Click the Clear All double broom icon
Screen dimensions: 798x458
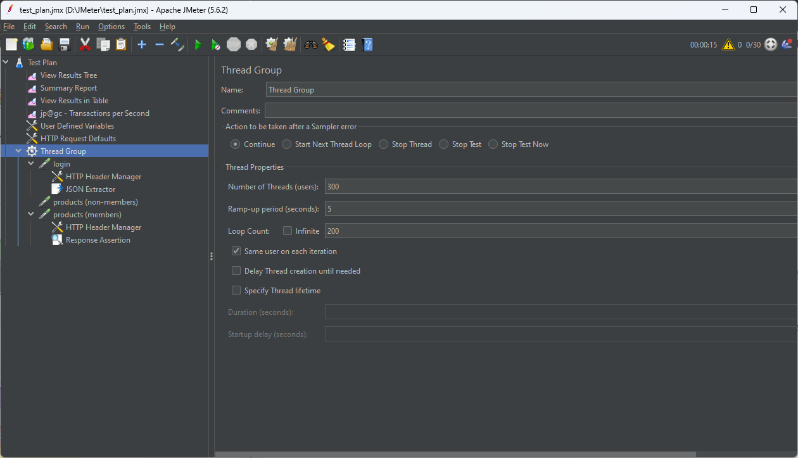(290, 44)
